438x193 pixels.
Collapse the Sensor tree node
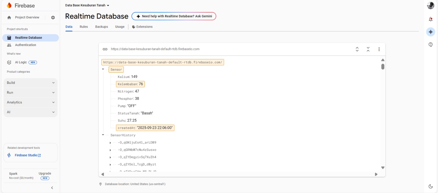[103, 69]
